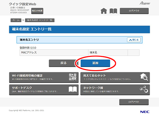Image resolution: width=159 pixels, height=121 pixels.
Task: Click the Aterm WX5400HP model text
Action: pyautogui.click(x=19, y=10)
